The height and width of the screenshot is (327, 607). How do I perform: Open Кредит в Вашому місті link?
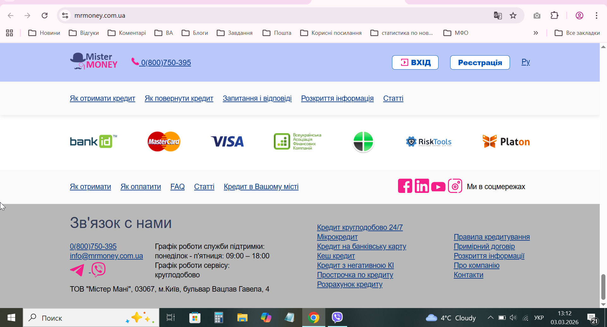coord(261,187)
